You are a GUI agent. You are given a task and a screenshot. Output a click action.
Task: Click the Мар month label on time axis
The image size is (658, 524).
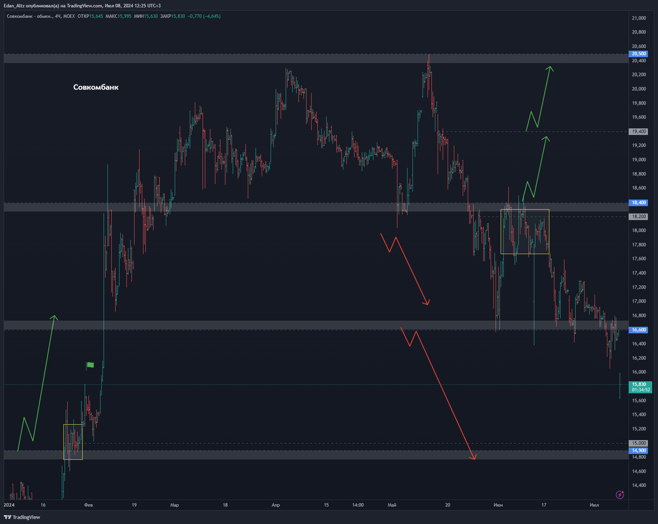point(174,504)
